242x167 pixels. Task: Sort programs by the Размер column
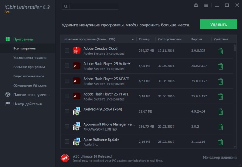pyautogui.click(x=144, y=39)
